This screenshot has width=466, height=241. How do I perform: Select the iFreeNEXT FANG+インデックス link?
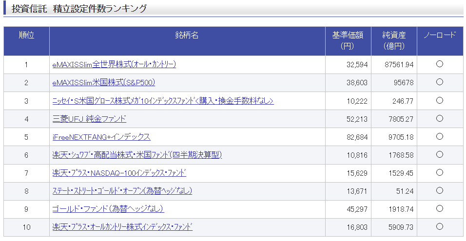101,137
